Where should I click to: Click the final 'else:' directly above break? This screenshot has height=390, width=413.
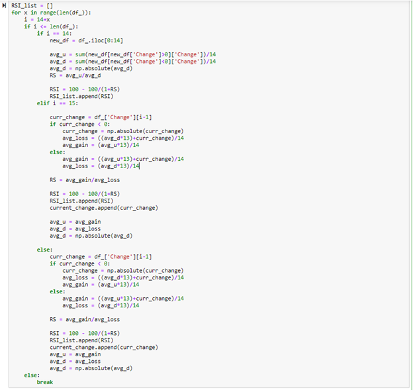pyautogui.click(x=31, y=375)
